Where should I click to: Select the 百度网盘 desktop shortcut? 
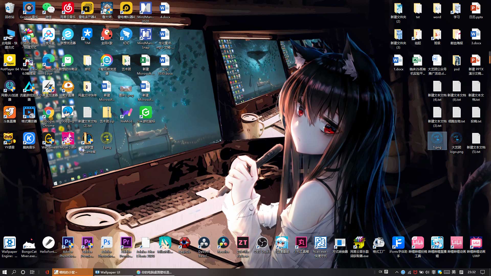point(48,37)
